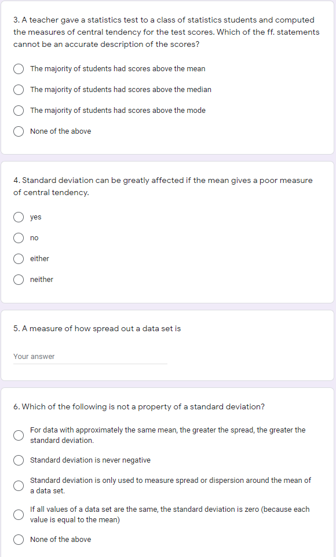The image size is (336, 557).
Task: Select 'Standard deviation is never negative'
Action: [x=18, y=460]
